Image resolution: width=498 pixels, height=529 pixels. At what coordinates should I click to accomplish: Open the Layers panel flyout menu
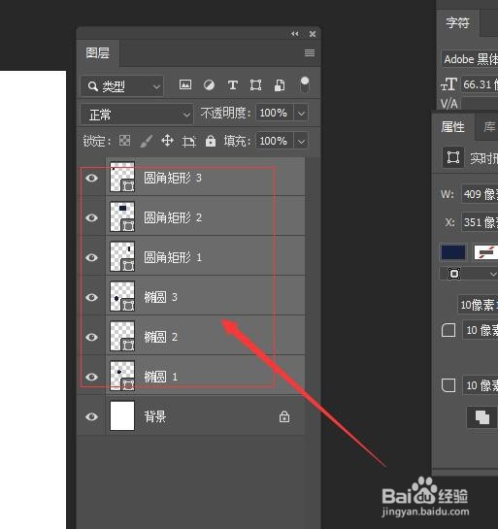click(x=310, y=52)
